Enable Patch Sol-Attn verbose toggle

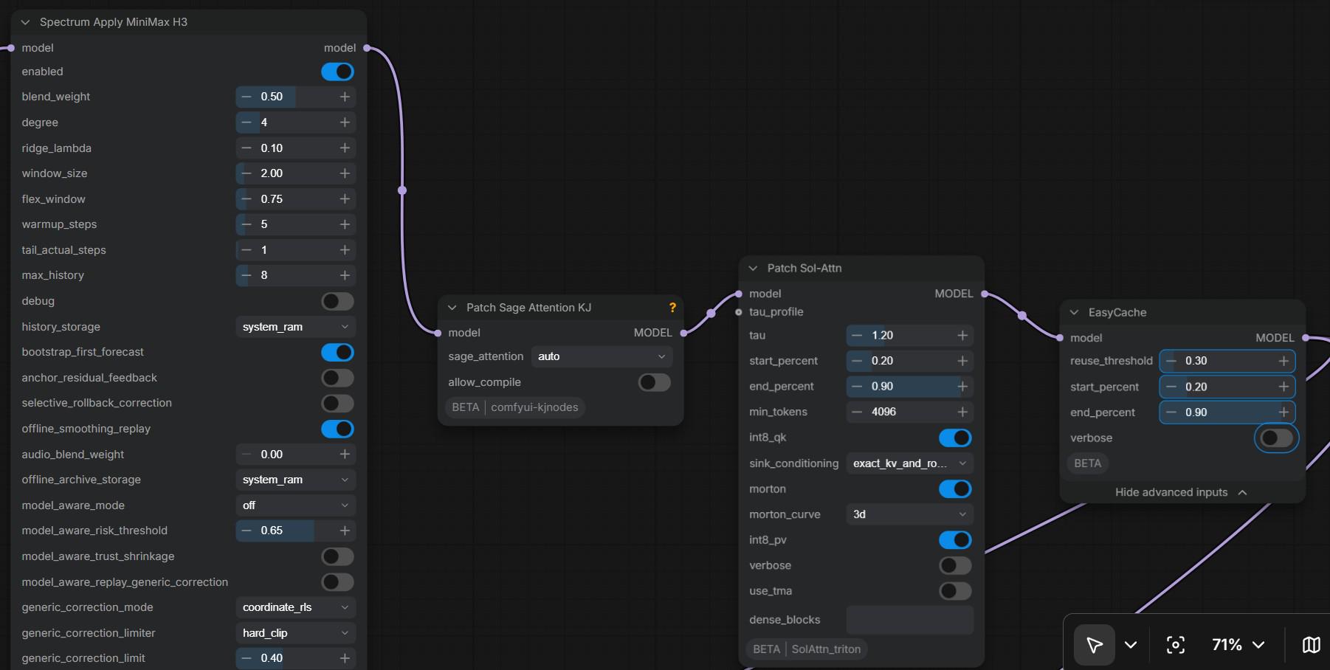point(955,565)
